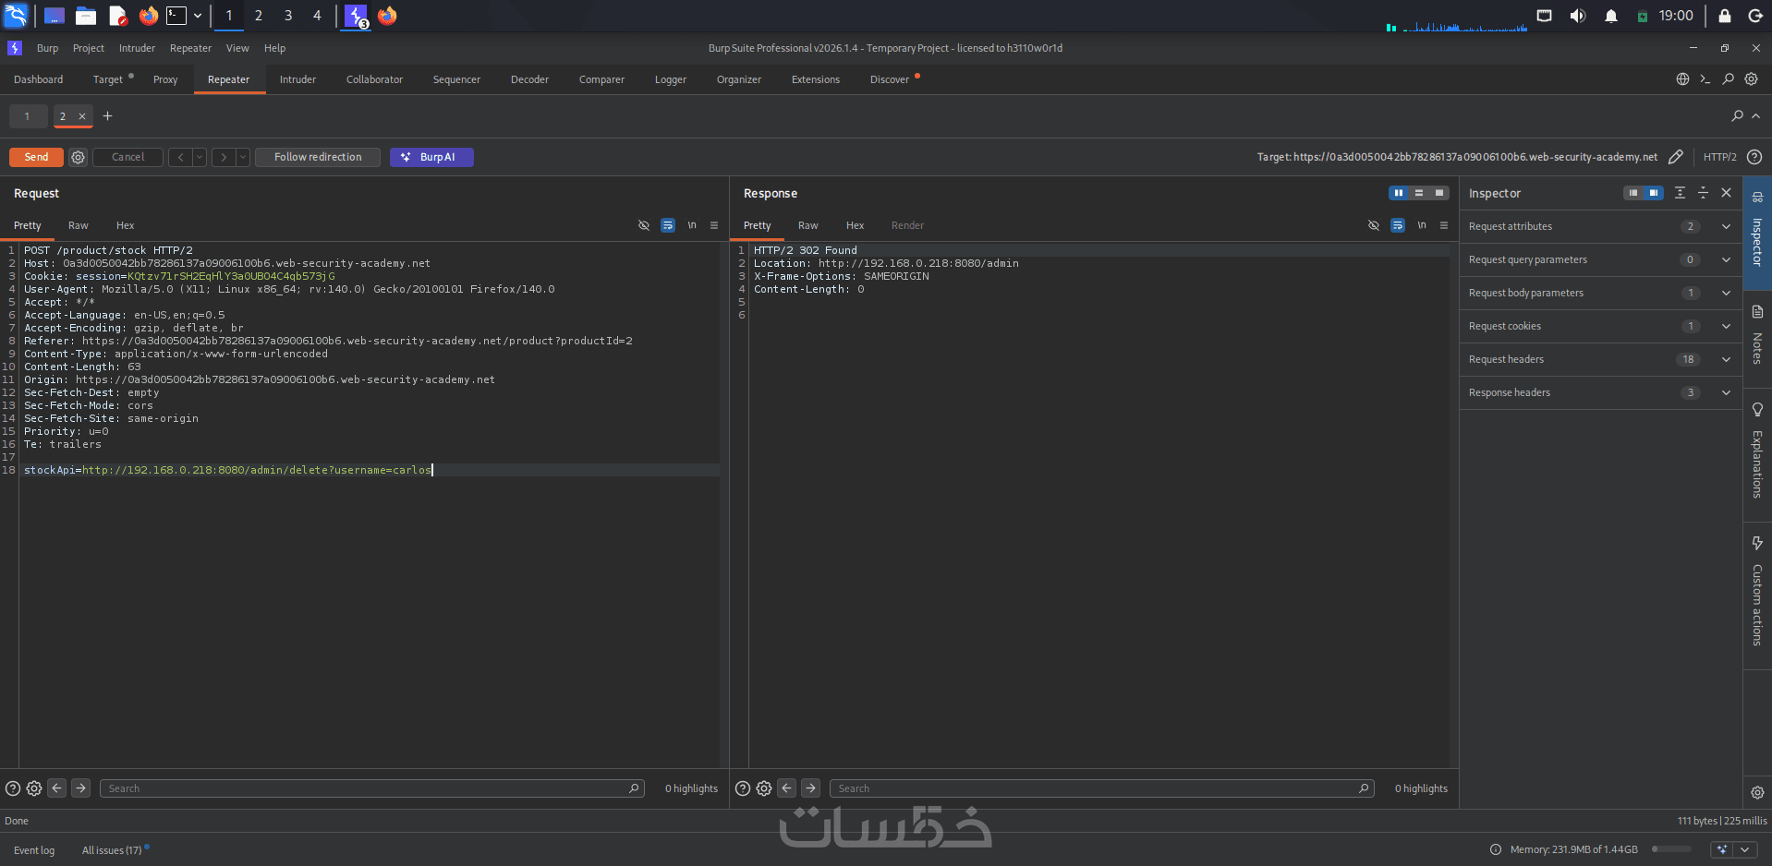This screenshot has height=866, width=1772.
Task: Dock Inspector on the left side
Action: tap(1633, 193)
